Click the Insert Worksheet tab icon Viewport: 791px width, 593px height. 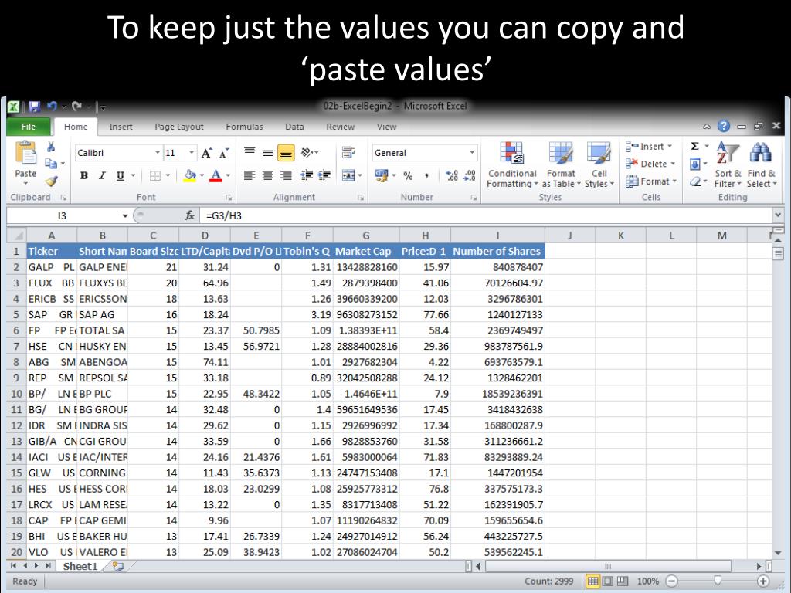[x=118, y=566]
